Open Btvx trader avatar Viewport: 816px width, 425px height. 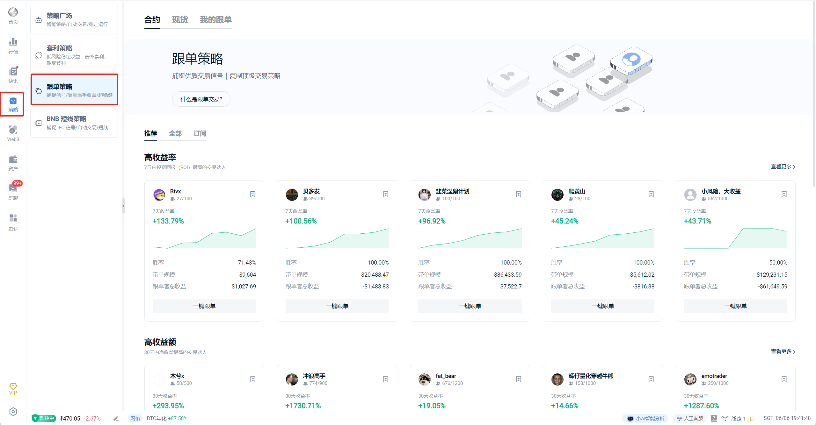[x=159, y=195]
